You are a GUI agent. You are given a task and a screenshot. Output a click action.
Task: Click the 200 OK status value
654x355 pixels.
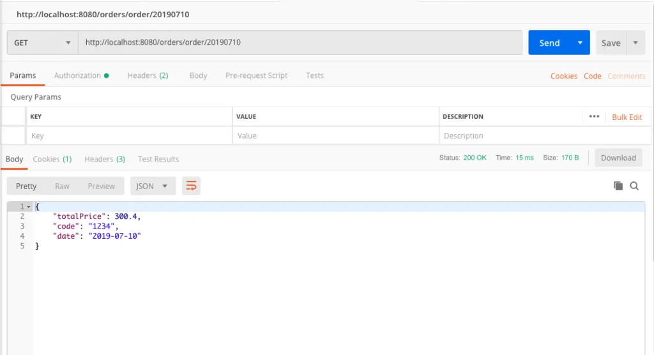pyautogui.click(x=475, y=158)
